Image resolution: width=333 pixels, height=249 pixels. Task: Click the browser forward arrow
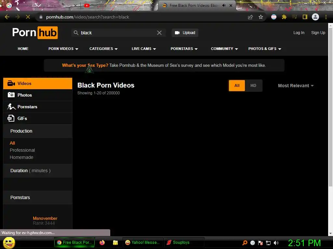[x=18, y=17]
